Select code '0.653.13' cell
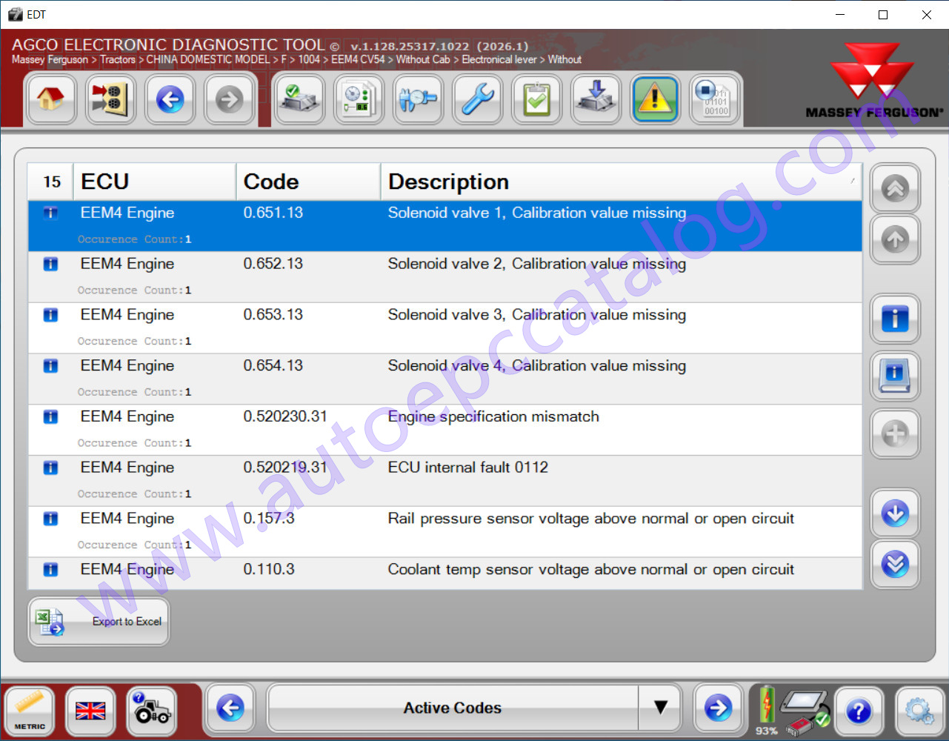 point(273,315)
